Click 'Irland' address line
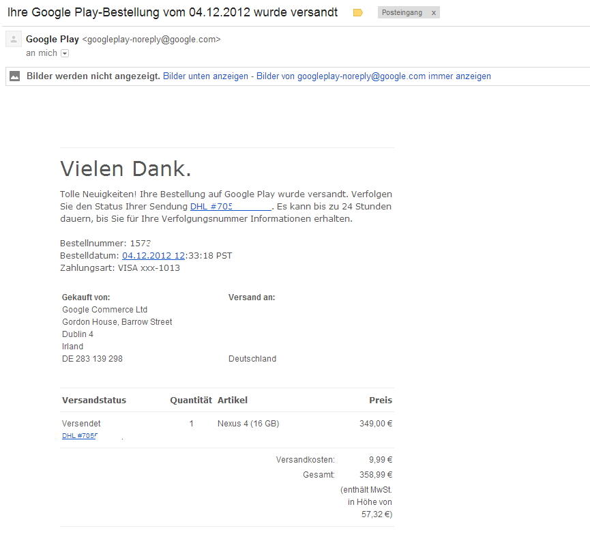Image resolution: width=590 pixels, height=539 pixels. tap(72, 347)
